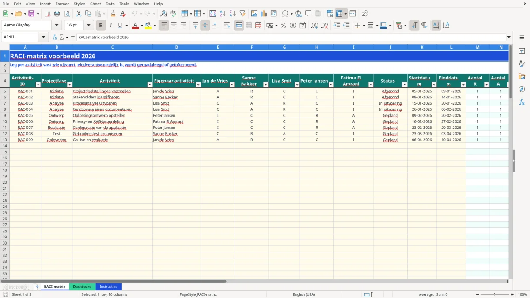Click the column K header
This screenshot has height=298, width=530.
(422, 47)
